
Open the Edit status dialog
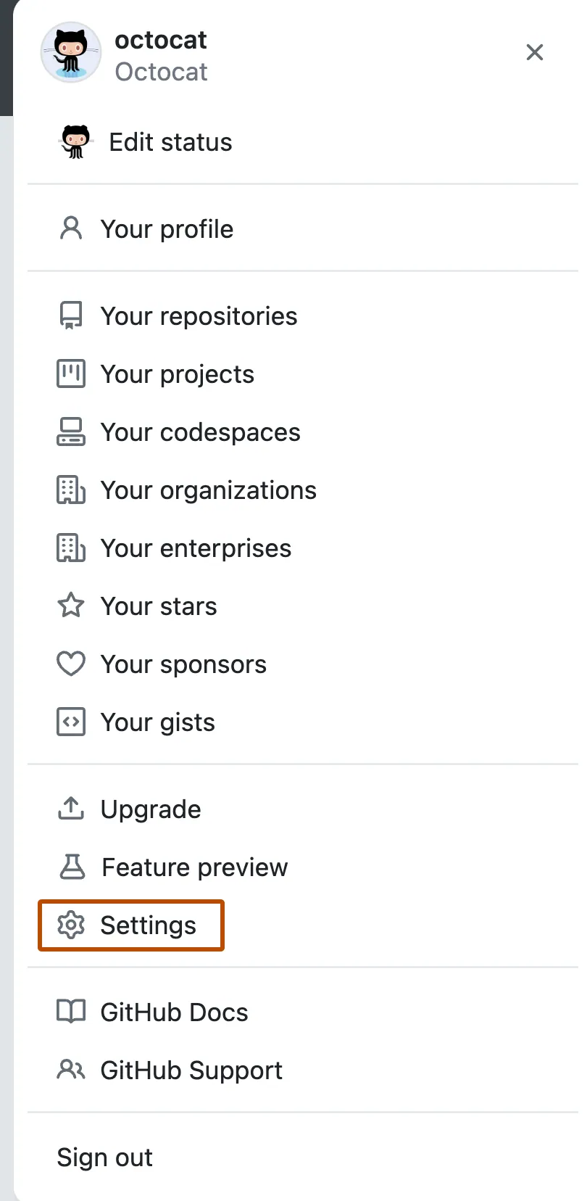coord(170,141)
